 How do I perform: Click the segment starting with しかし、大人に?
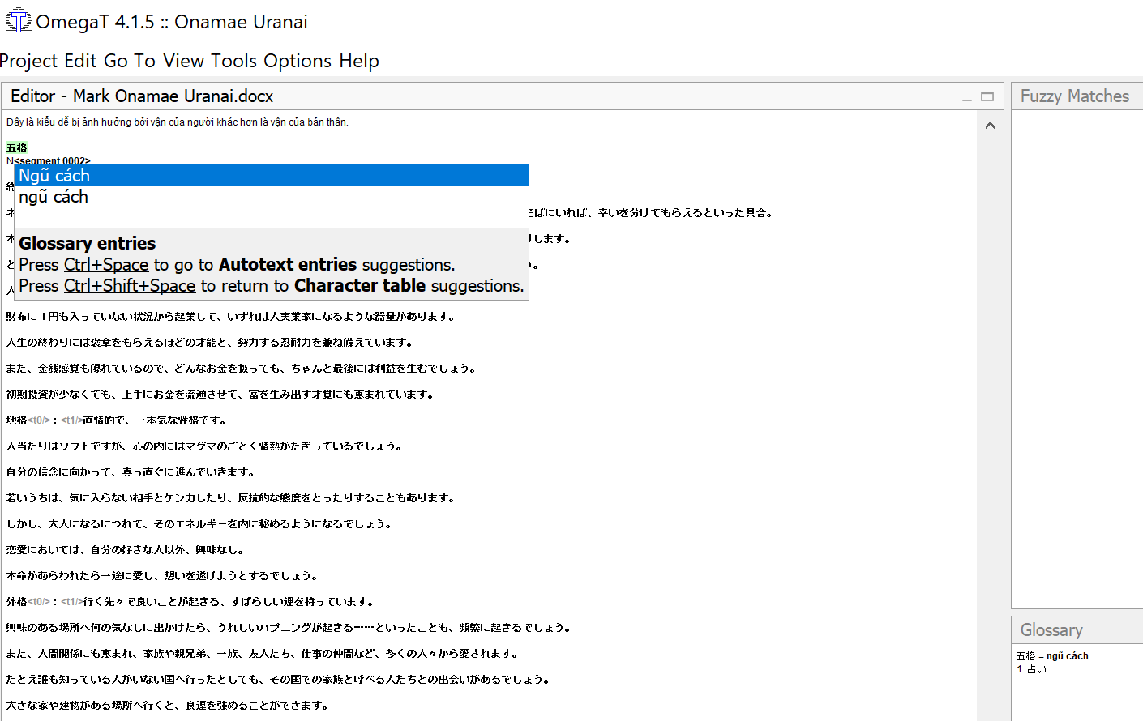[199, 524]
